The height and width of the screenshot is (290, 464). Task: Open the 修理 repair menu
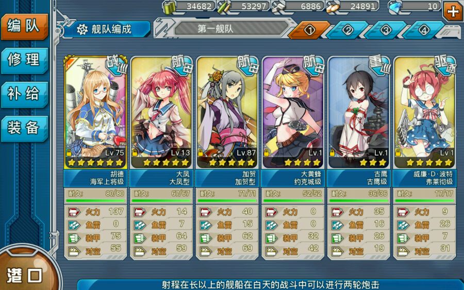pos(24,60)
